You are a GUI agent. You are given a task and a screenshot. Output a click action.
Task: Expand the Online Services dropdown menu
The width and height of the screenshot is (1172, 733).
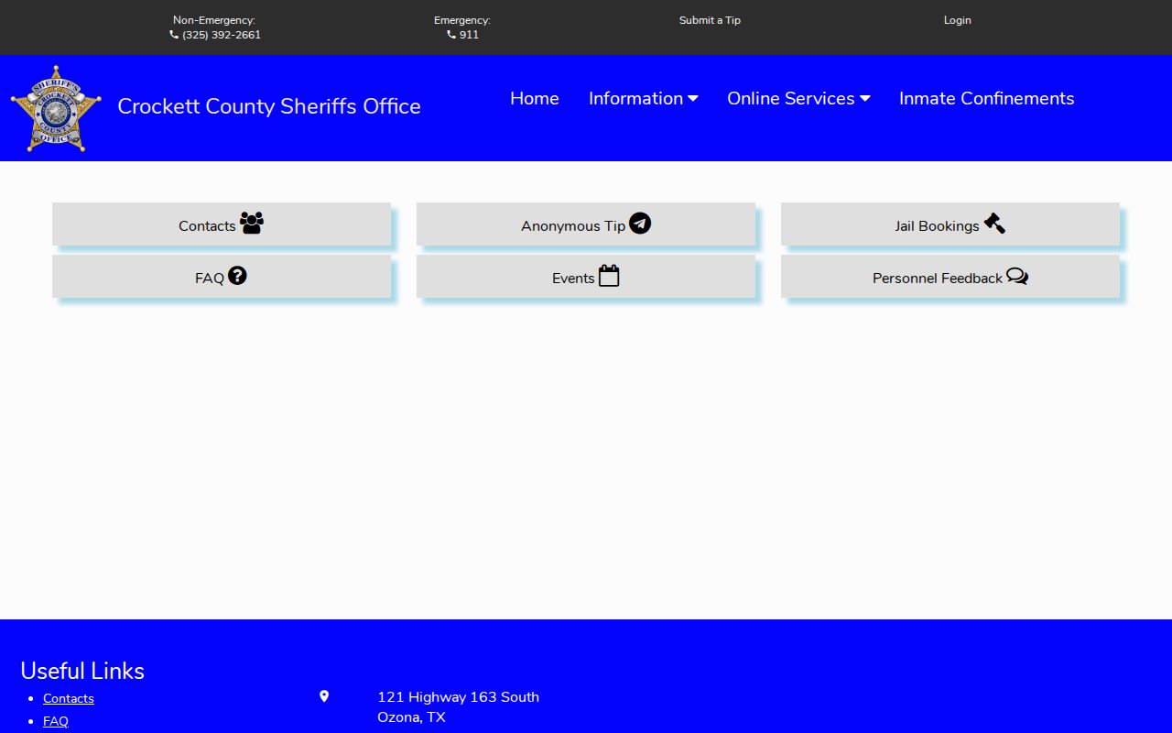(x=798, y=98)
